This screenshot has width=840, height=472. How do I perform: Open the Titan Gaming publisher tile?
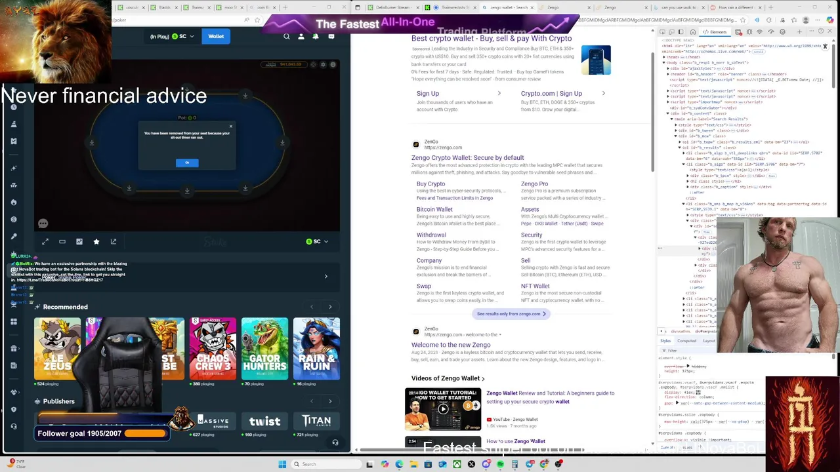(x=316, y=421)
